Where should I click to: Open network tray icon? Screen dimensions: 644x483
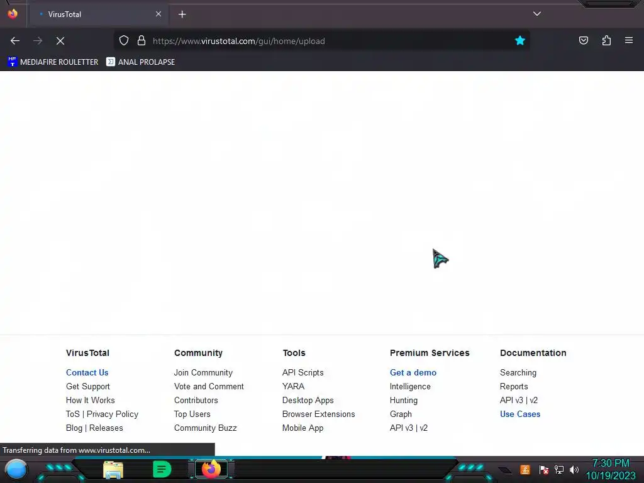pos(559,469)
